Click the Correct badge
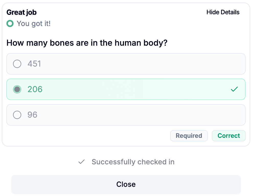The width and height of the screenshot is (253, 196). coord(228,136)
